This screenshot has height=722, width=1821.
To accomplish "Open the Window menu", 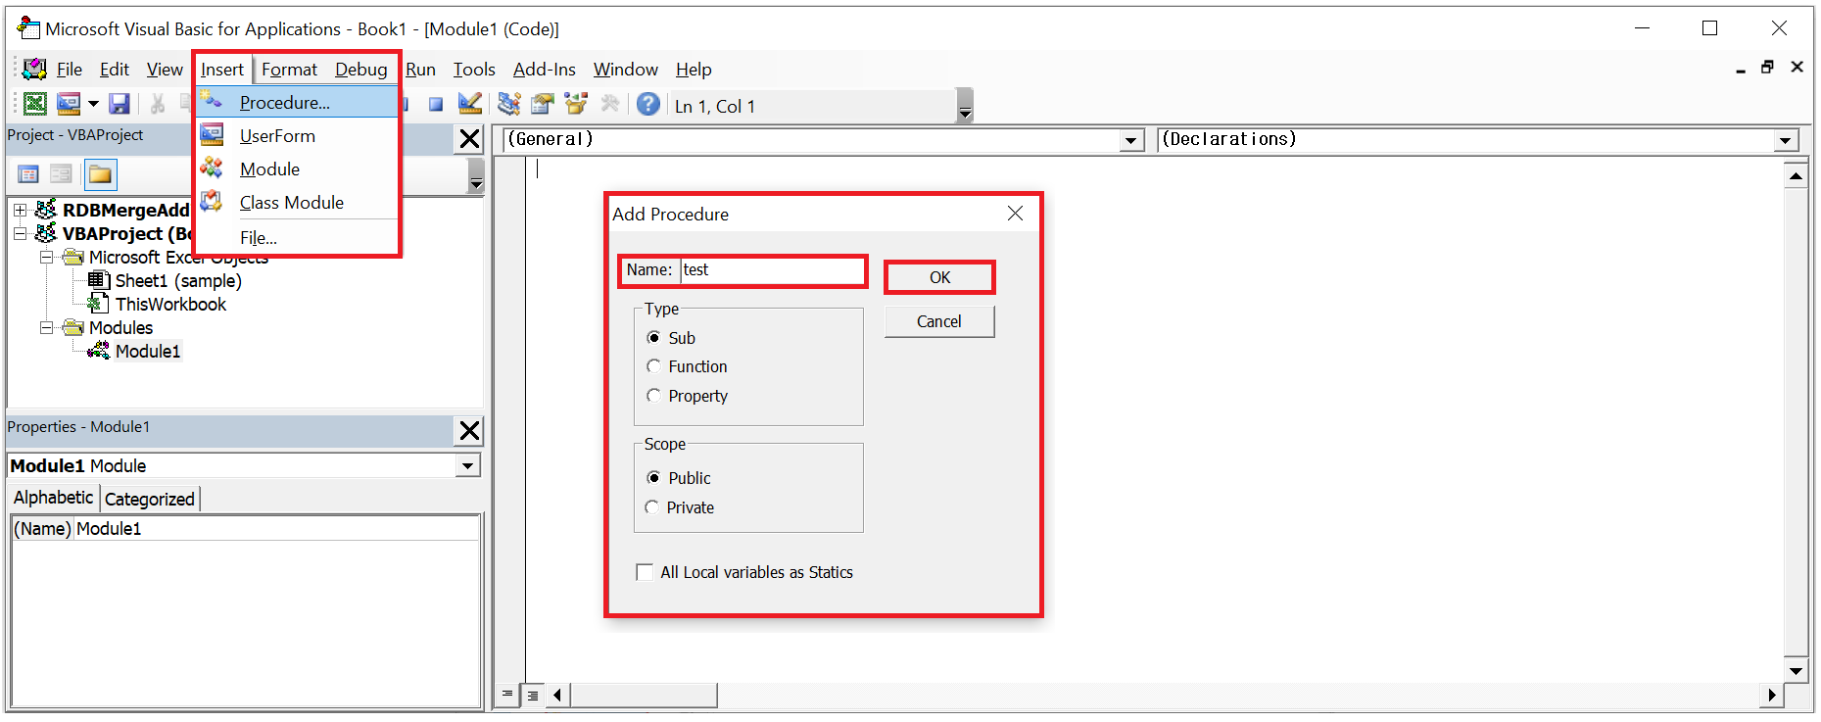I will [626, 70].
